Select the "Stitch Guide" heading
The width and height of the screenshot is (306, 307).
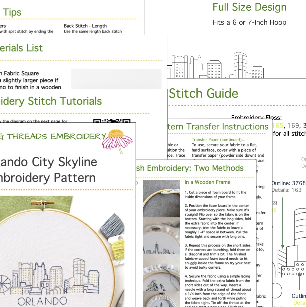[203, 93]
